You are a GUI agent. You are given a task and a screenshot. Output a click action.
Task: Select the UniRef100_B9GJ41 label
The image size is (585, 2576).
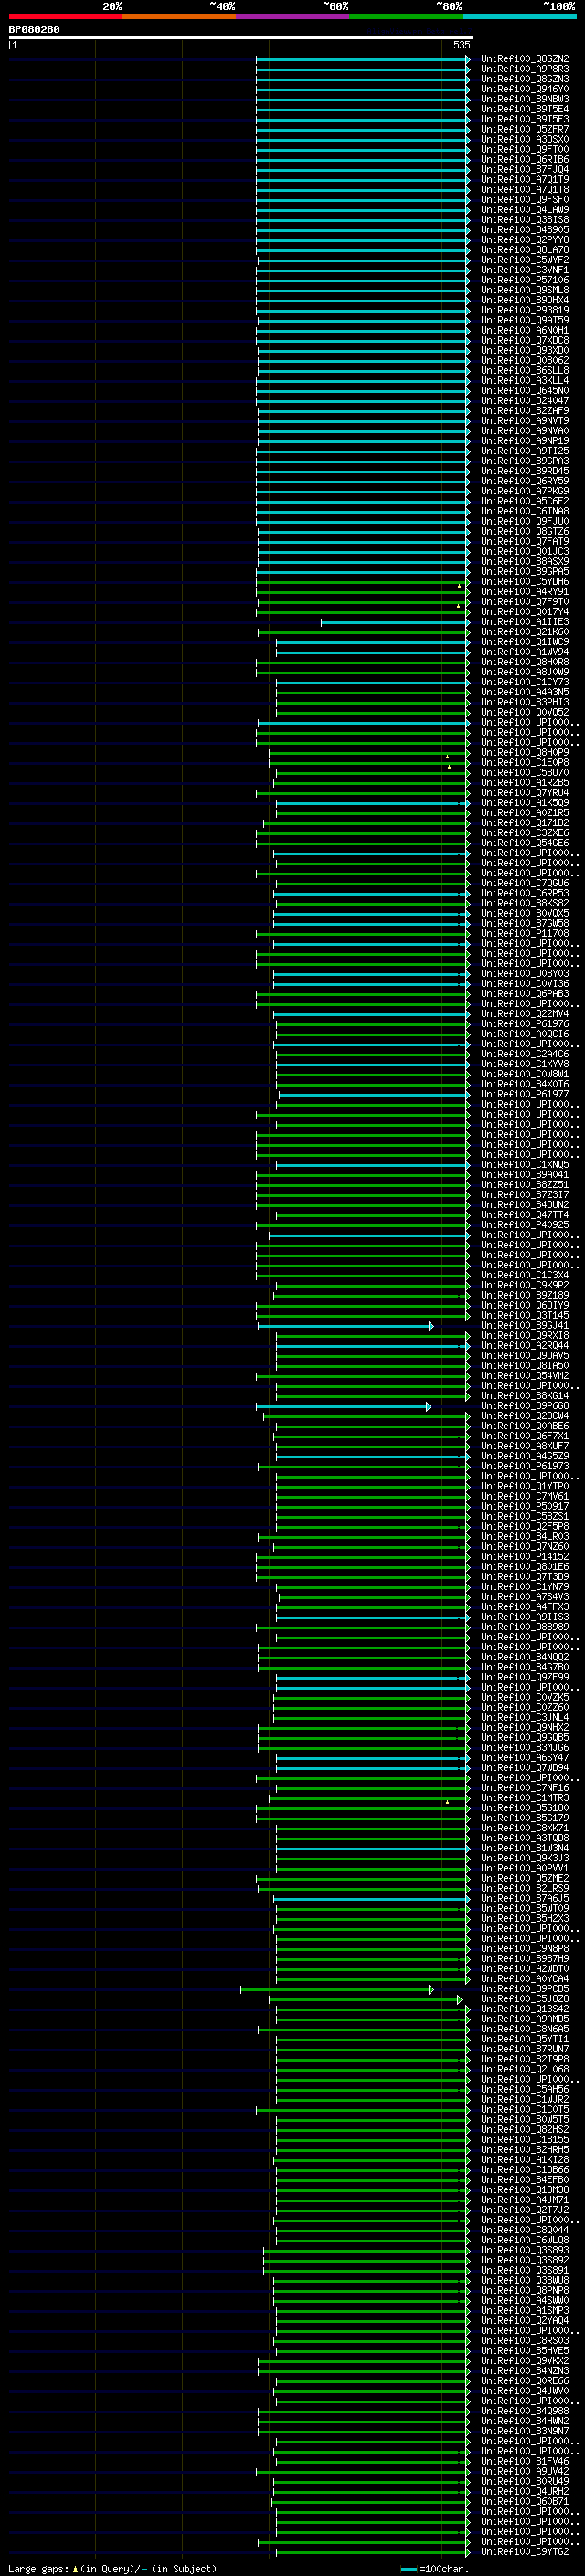(525, 1326)
